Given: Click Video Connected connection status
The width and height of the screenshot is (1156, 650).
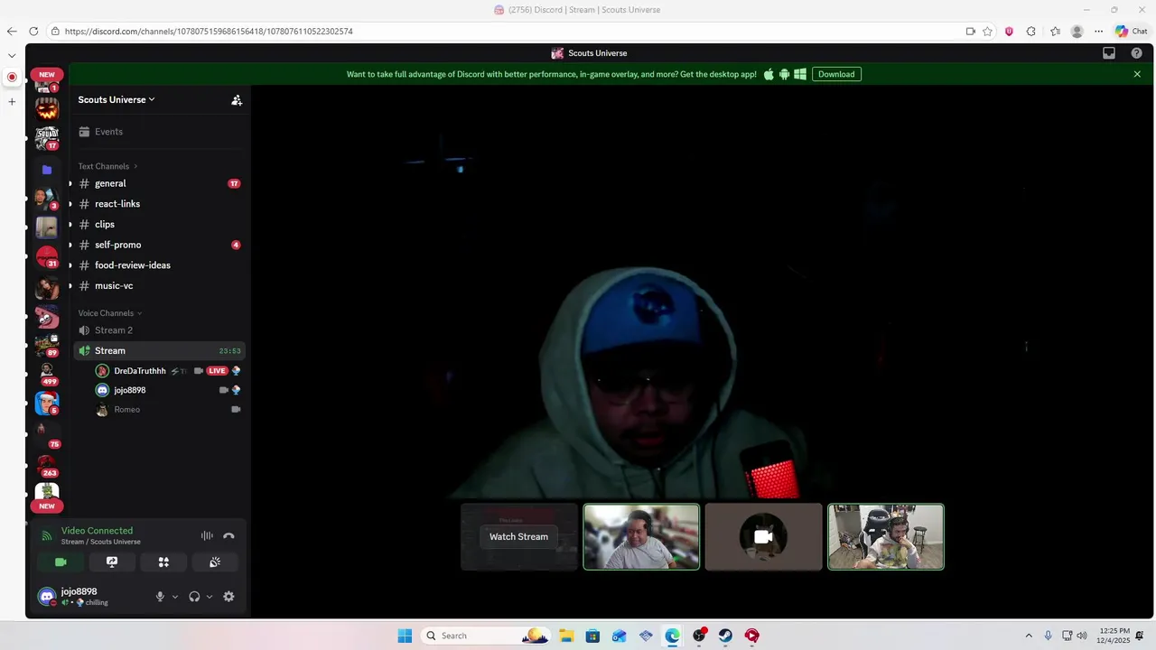Looking at the screenshot, I should 97,531.
